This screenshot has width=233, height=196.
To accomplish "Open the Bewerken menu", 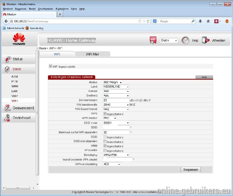I will point(21,9).
